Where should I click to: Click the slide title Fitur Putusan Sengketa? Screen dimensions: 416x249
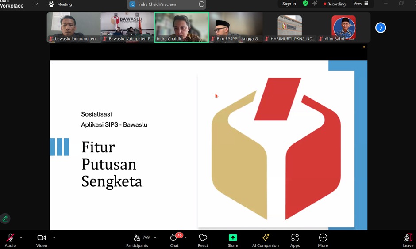(x=112, y=164)
